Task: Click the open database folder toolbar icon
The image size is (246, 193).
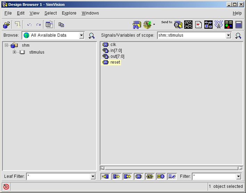Action: click(x=7, y=25)
